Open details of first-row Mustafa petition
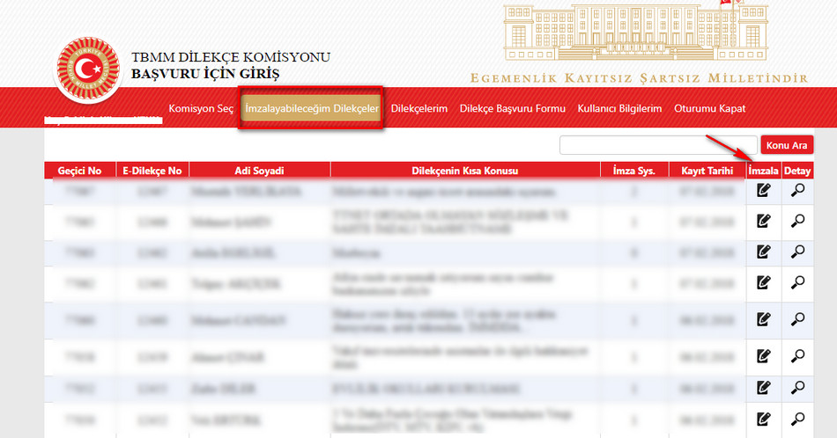Viewport: 837px width, 438px height. (x=797, y=190)
